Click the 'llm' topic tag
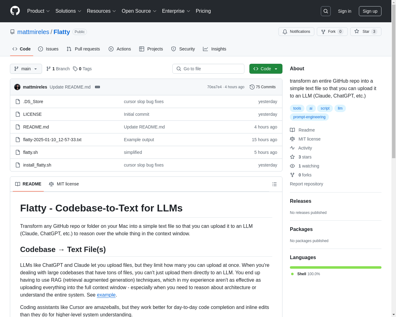The height and width of the screenshot is (317, 396). tap(340, 108)
